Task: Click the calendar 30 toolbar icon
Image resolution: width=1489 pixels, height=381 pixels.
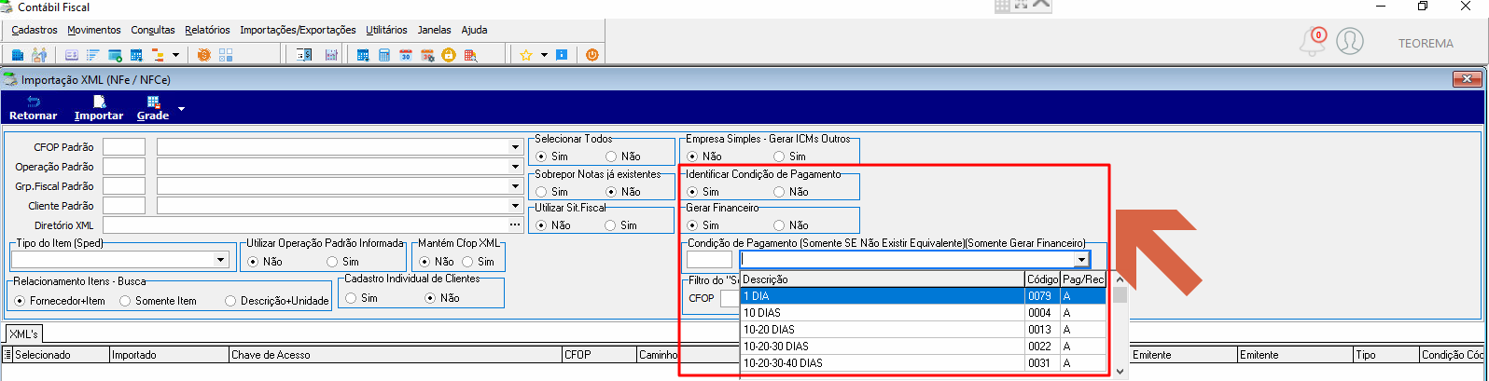Action: [x=406, y=55]
